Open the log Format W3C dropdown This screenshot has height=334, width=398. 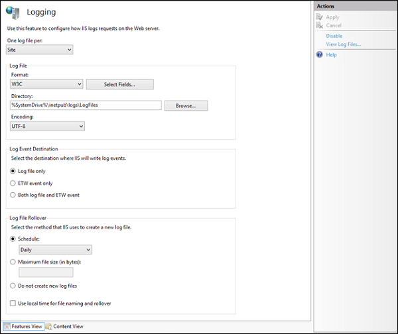(x=46, y=84)
